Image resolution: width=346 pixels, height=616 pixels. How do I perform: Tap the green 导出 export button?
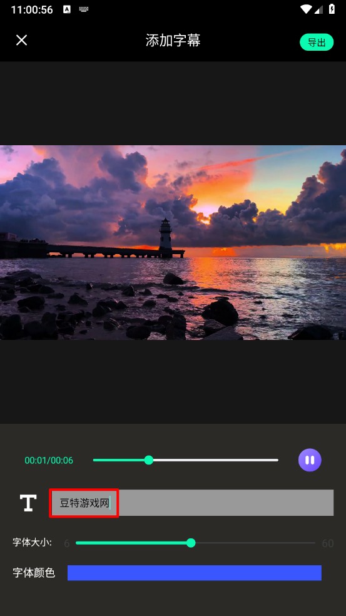[317, 42]
